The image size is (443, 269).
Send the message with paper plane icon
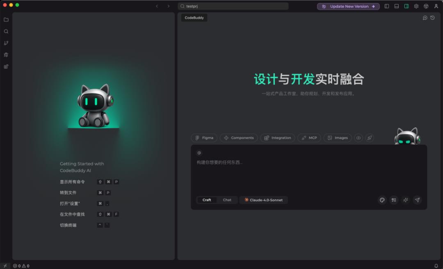pyautogui.click(x=417, y=200)
